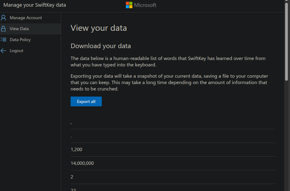Image resolution: width=290 pixels, height=191 pixels.
Task: Click the Microsoft wordmark text
Action: point(145,5)
